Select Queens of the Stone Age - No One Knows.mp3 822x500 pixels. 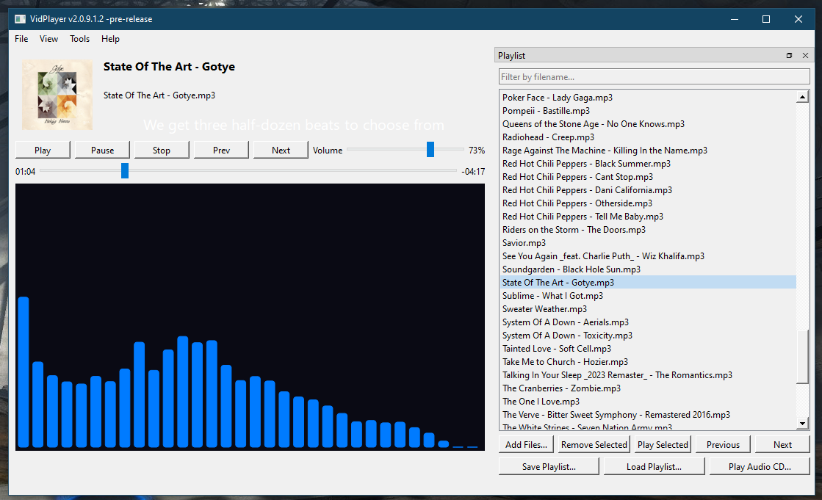pyautogui.click(x=648, y=124)
